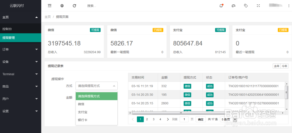Click the next page arrow in pagination
Screen dimensions: 292x133
[168, 119]
